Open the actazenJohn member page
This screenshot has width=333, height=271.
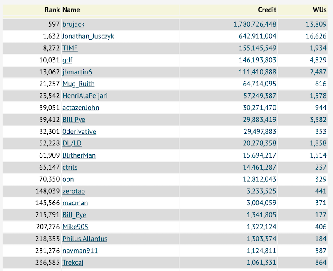81,108
